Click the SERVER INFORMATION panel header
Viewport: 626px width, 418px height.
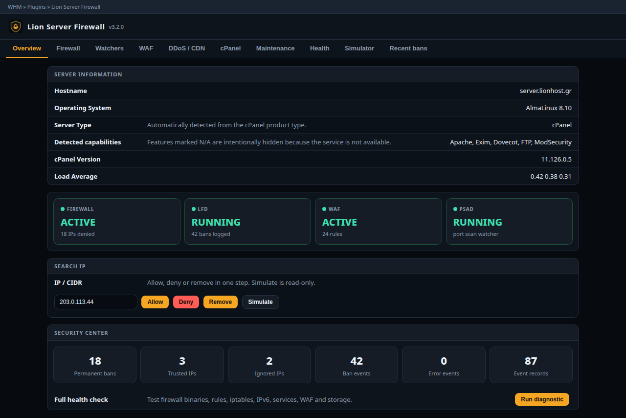tap(313, 74)
